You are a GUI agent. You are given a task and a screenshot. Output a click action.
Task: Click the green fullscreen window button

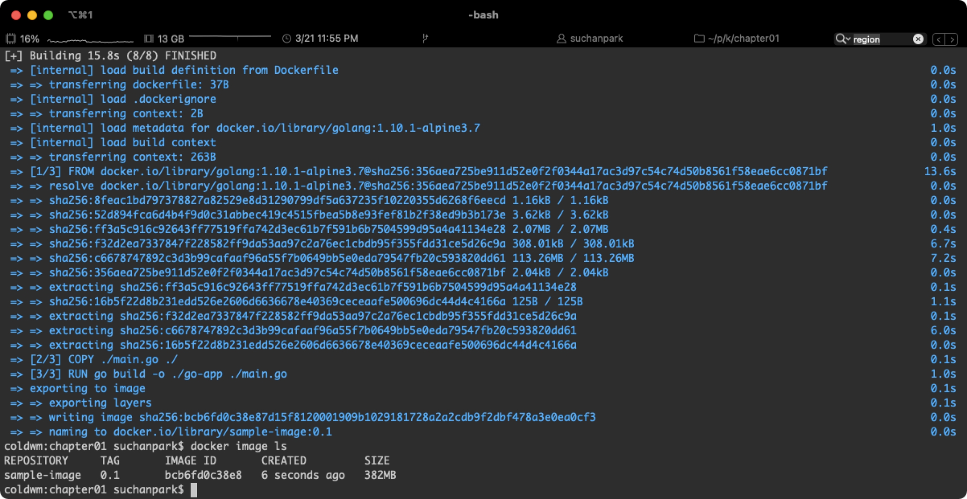click(48, 15)
